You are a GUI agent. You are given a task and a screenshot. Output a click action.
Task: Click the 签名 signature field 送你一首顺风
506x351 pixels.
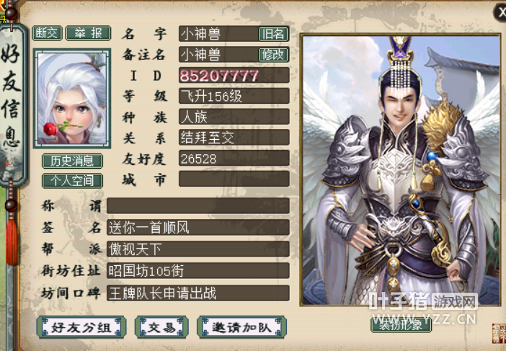point(197,227)
